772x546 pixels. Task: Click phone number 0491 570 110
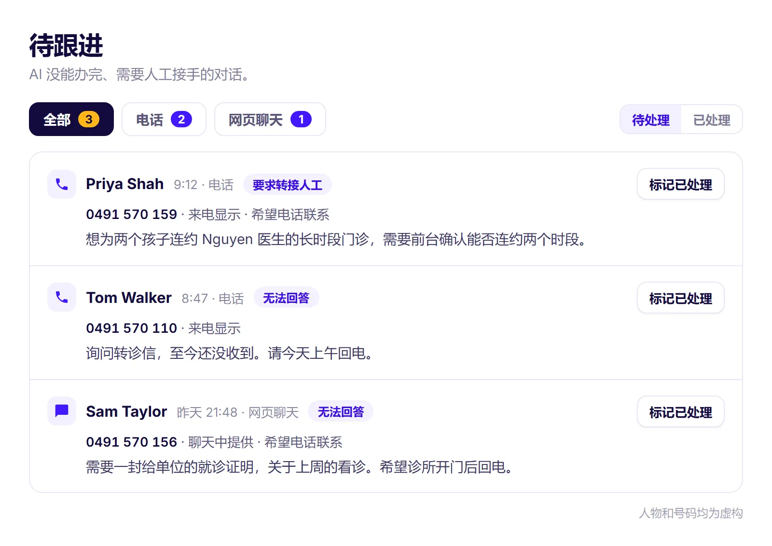(131, 328)
